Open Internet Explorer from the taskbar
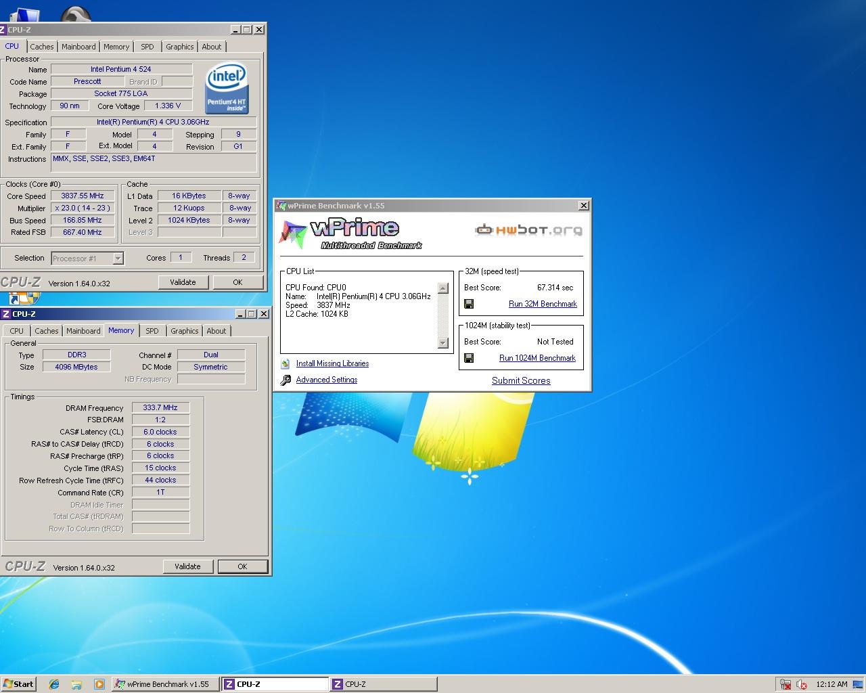The image size is (866, 693). 54,684
